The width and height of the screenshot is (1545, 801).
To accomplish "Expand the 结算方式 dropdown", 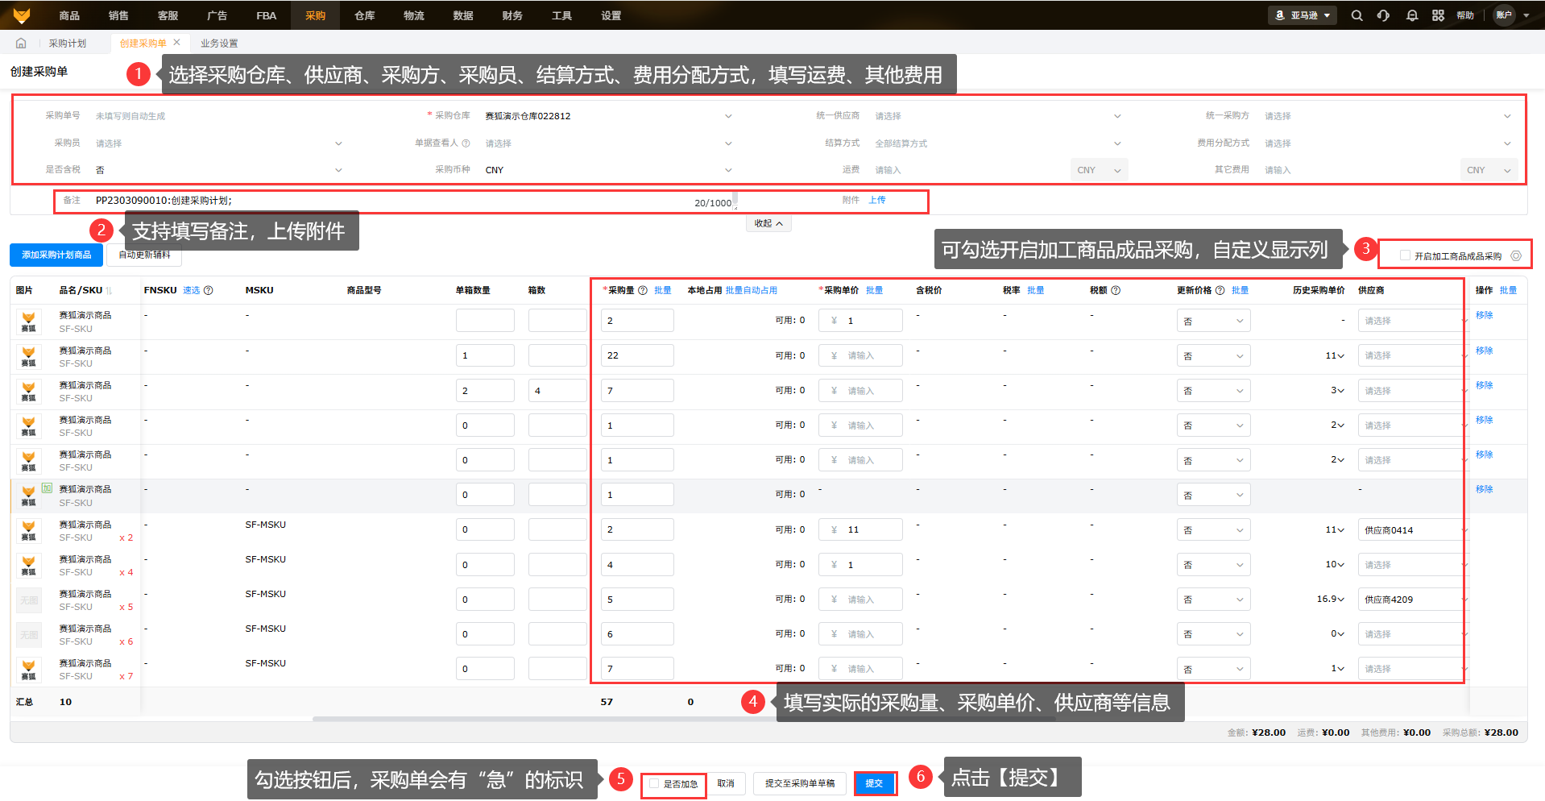I will coord(996,143).
